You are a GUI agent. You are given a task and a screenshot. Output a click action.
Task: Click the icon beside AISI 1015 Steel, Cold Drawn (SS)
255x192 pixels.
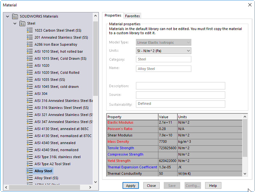pyautogui.click(x=30, y=58)
